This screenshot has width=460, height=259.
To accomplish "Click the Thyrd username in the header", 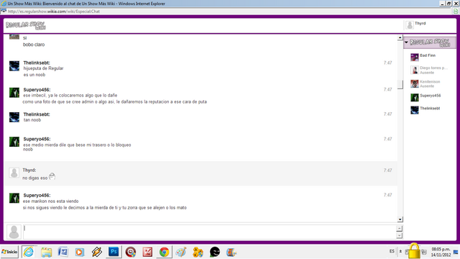I will (420, 23).
